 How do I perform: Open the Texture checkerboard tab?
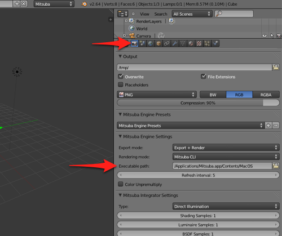pos(199,43)
